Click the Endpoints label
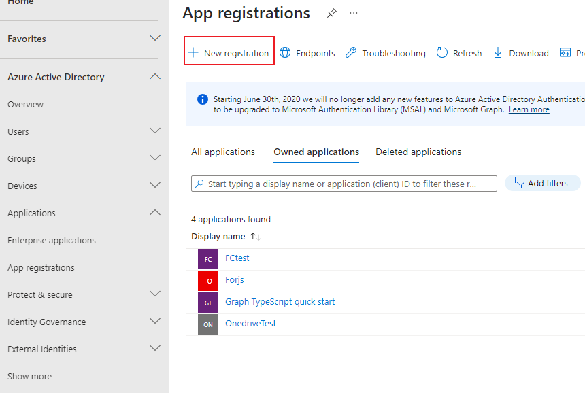The height and width of the screenshot is (393, 585). [x=315, y=53]
